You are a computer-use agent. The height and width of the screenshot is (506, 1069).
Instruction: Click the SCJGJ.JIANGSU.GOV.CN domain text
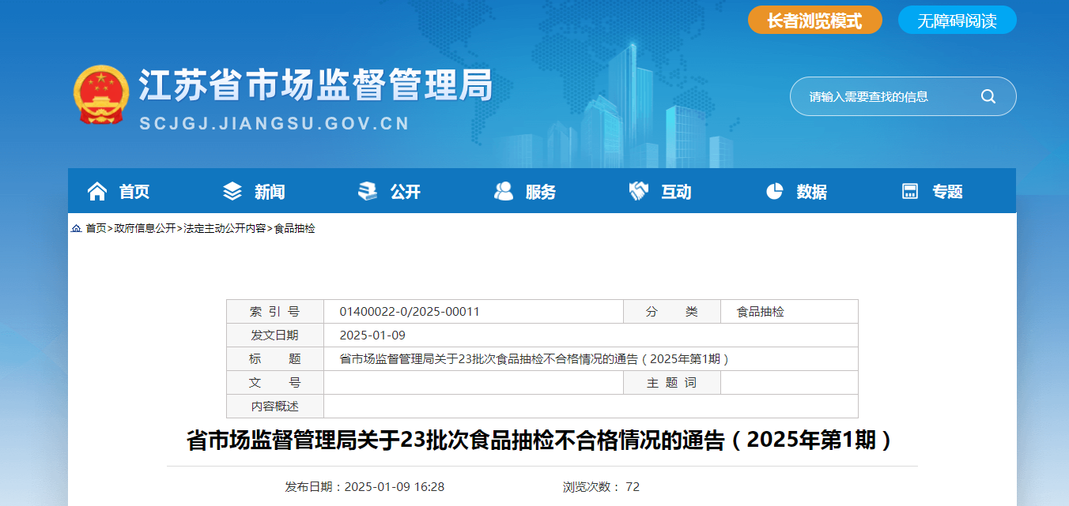coord(274,124)
